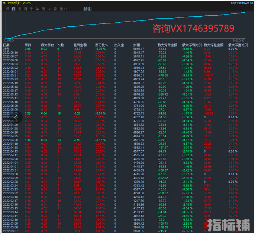Click the 余额 balance column header
Screen dimensions: 255x234
tap(136, 45)
